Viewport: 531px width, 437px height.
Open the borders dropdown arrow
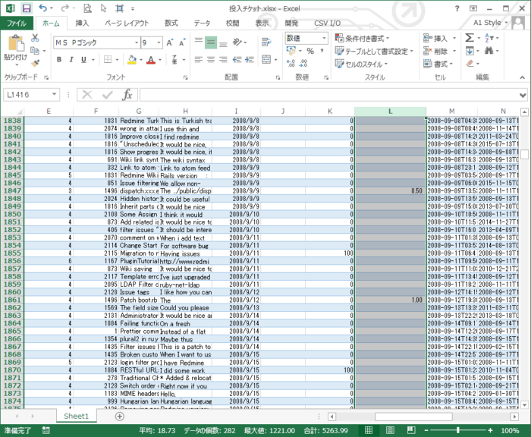point(117,60)
